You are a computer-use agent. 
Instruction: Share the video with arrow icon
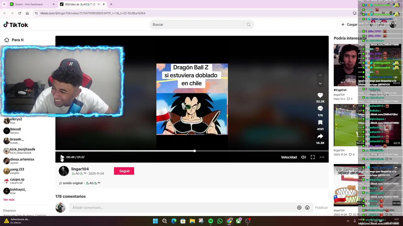[x=320, y=136]
